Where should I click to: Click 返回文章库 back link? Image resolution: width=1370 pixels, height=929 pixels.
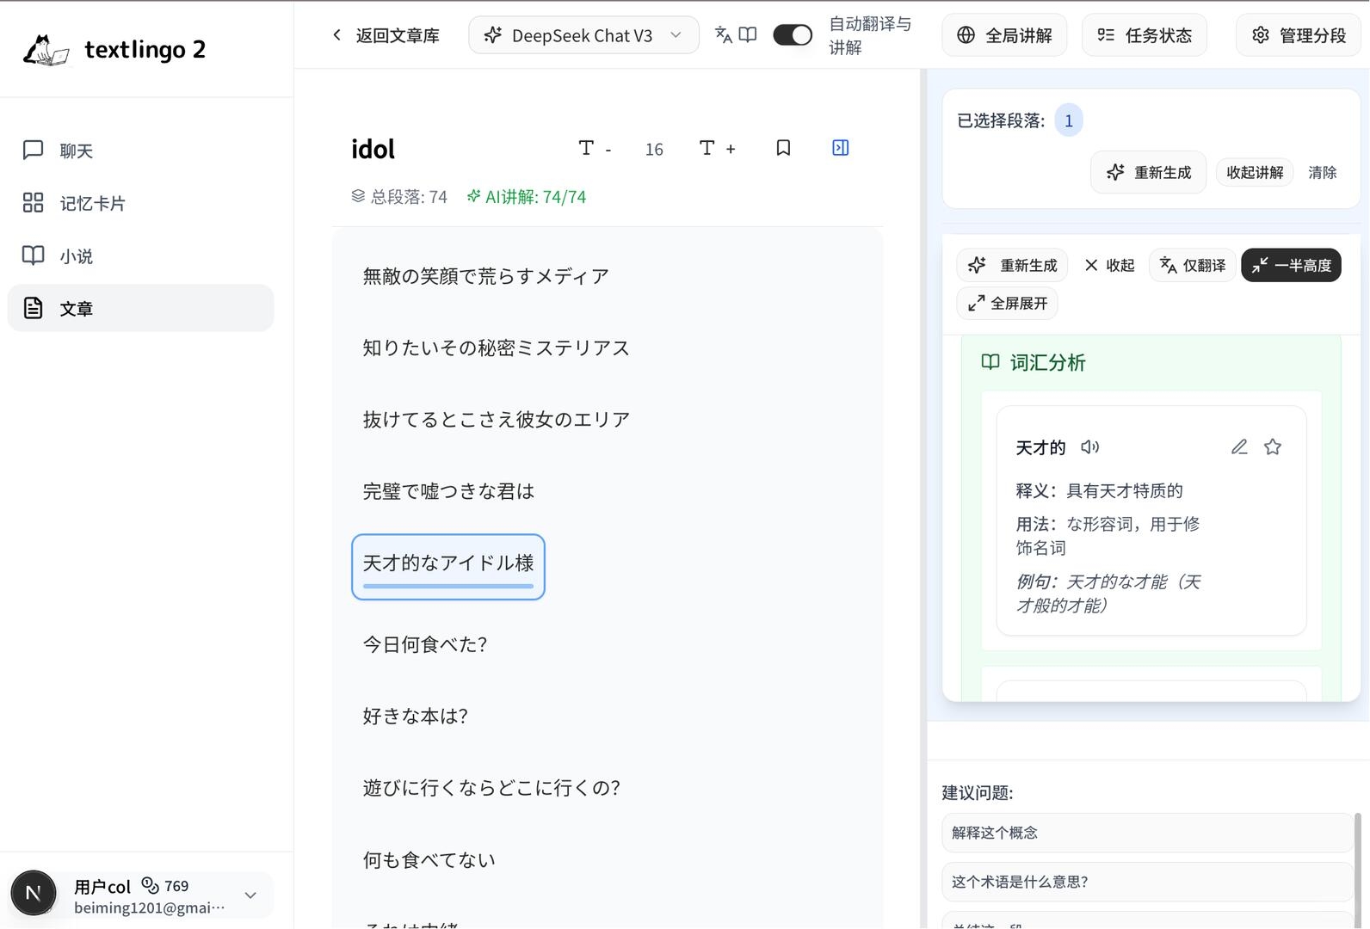point(386,35)
